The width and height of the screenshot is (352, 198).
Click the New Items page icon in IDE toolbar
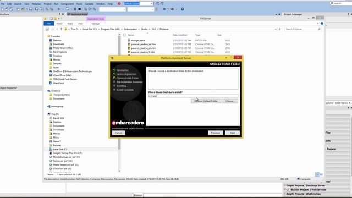(2, 9)
